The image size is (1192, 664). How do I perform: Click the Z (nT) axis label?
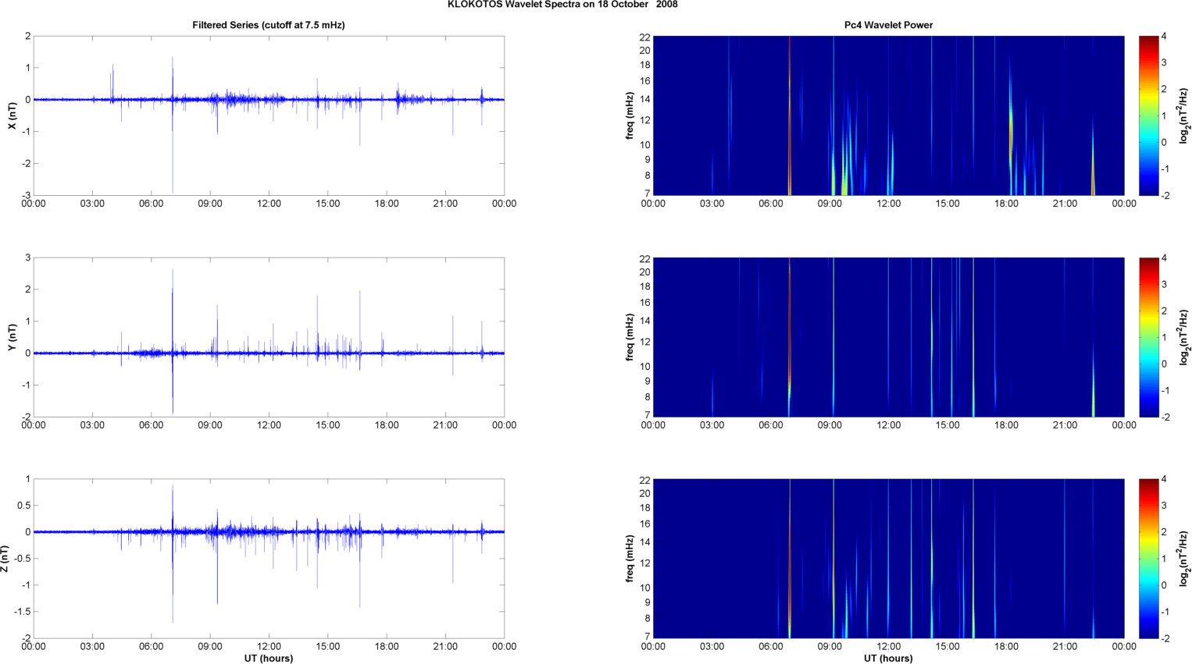tap(6, 559)
